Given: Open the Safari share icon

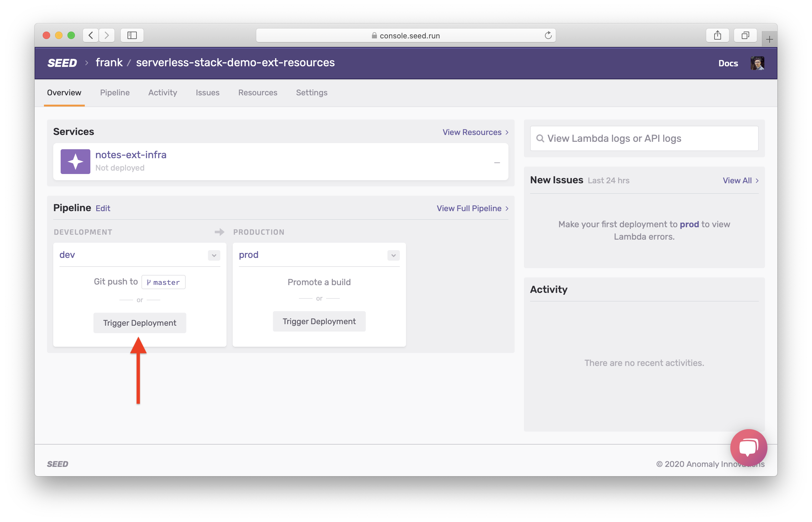Looking at the screenshot, I should tap(717, 35).
